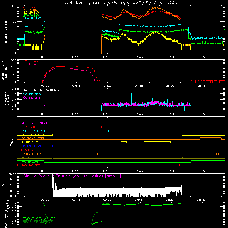Click the HESSI Observing Summary title text

[x=121, y=3]
